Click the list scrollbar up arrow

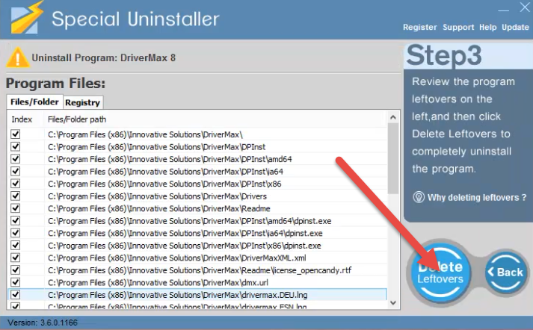tap(393, 117)
